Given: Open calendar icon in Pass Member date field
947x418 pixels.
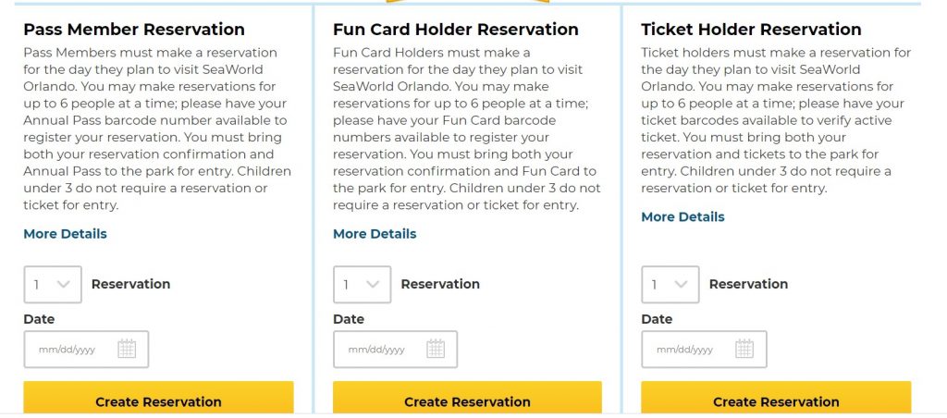Looking at the screenshot, I should point(127,349).
